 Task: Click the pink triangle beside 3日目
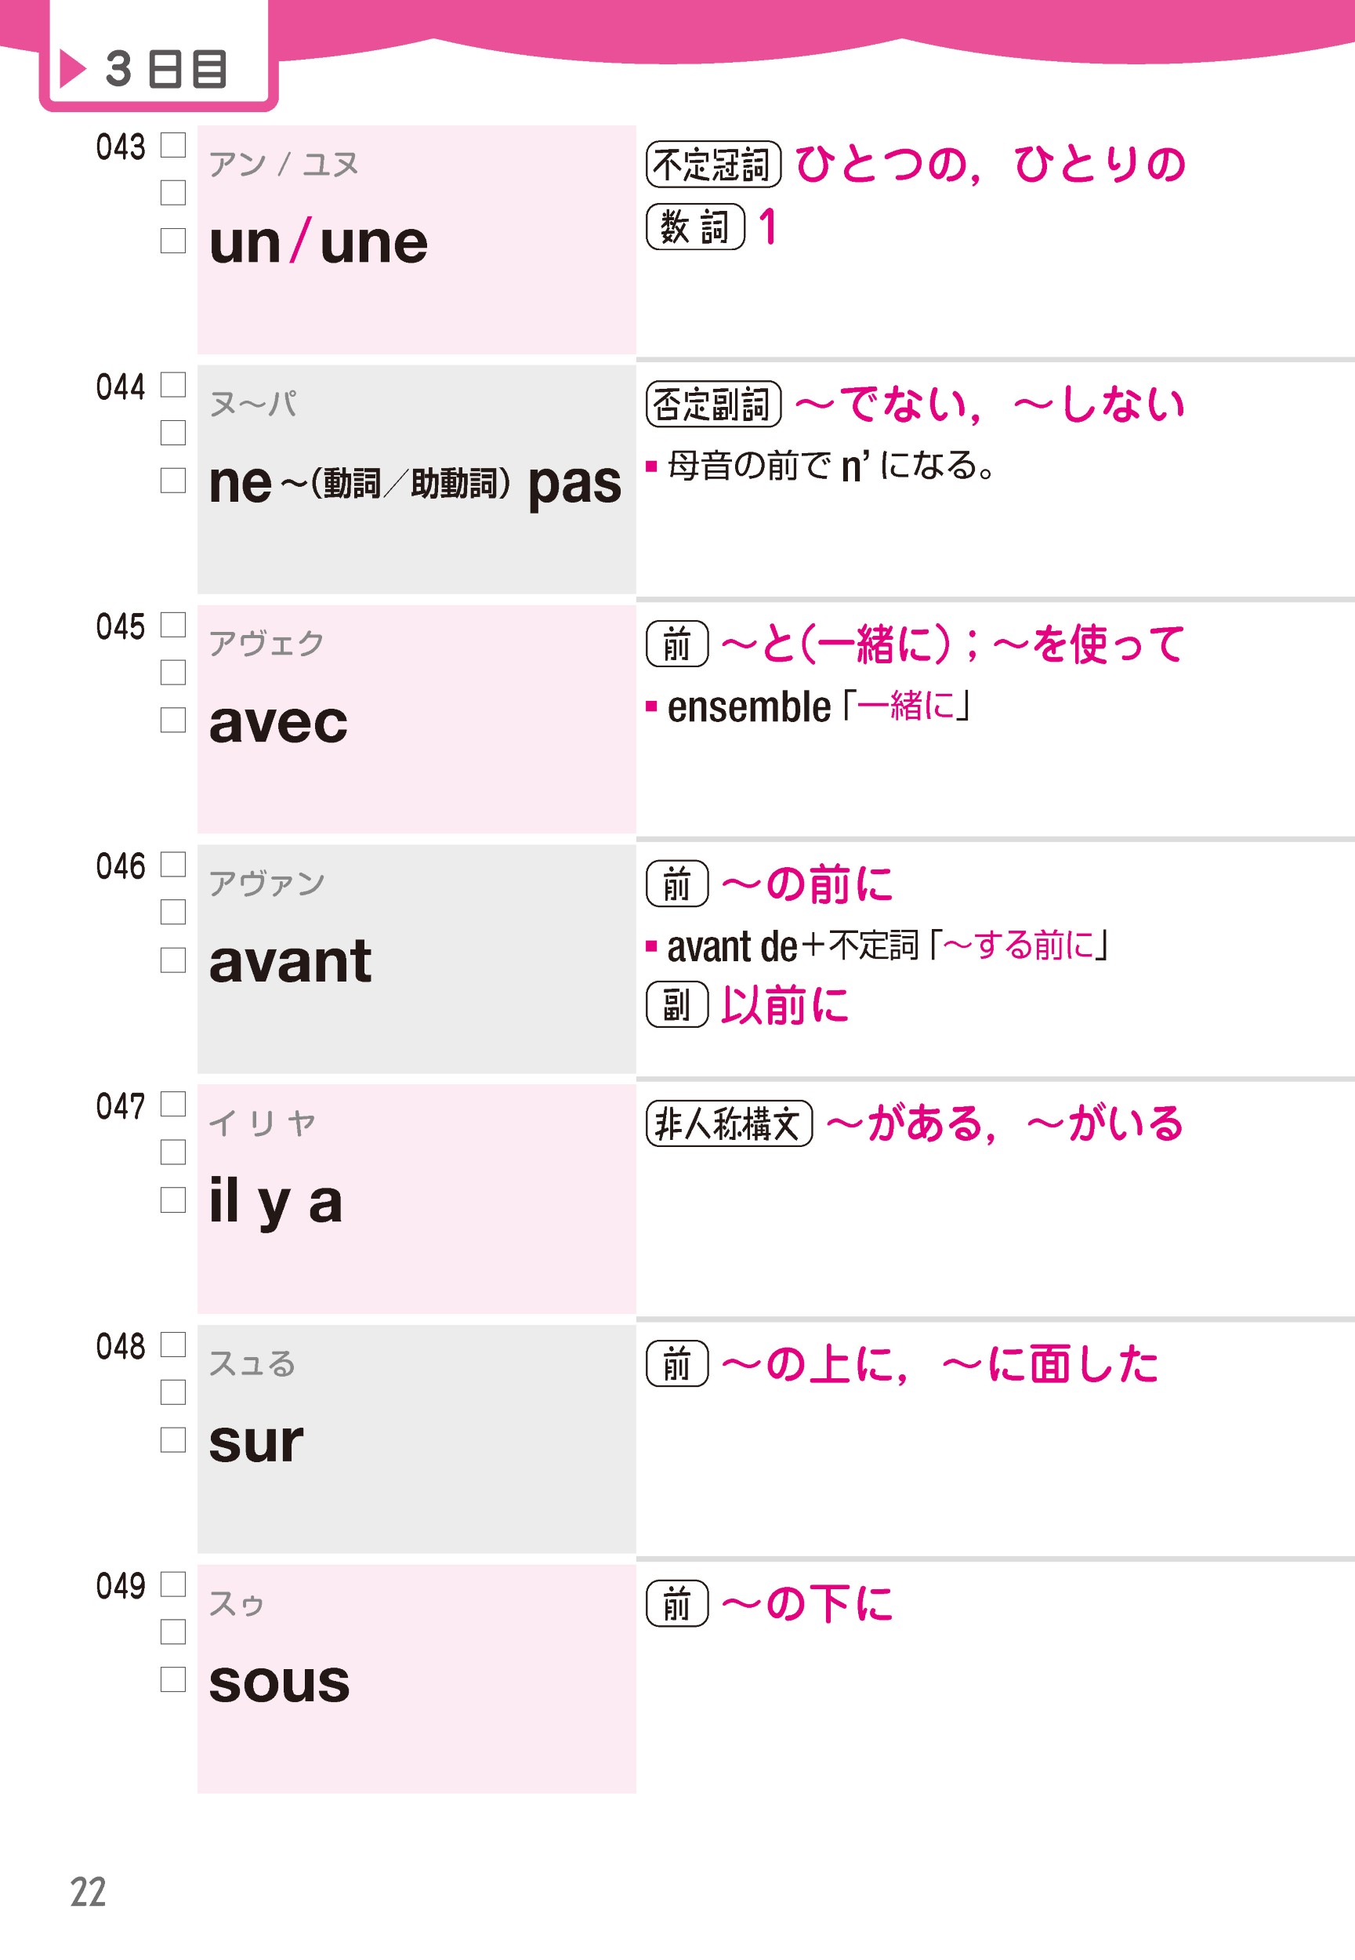[x=73, y=69]
